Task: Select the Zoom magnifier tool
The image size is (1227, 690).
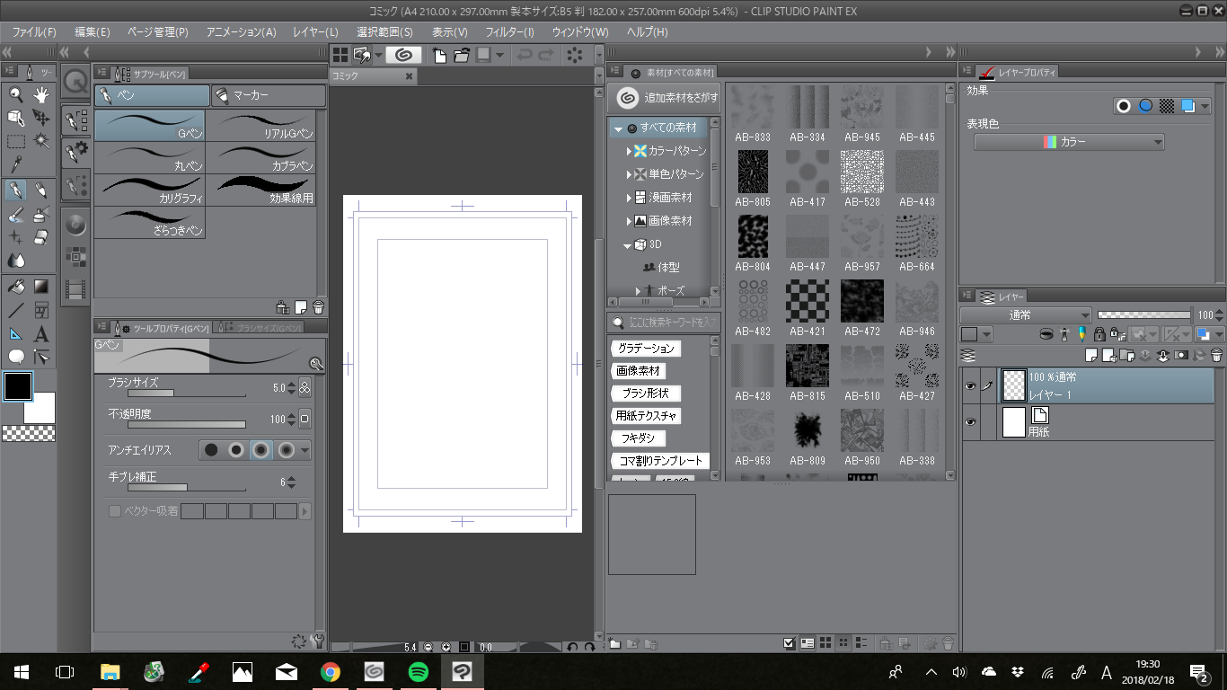Action: 15,94
